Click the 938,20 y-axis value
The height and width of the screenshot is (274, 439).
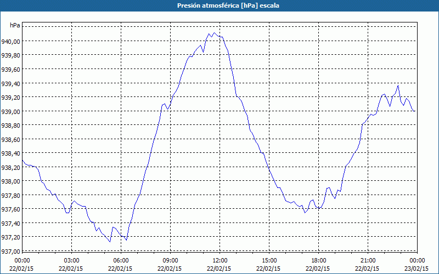pyautogui.click(x=10, y=167)
